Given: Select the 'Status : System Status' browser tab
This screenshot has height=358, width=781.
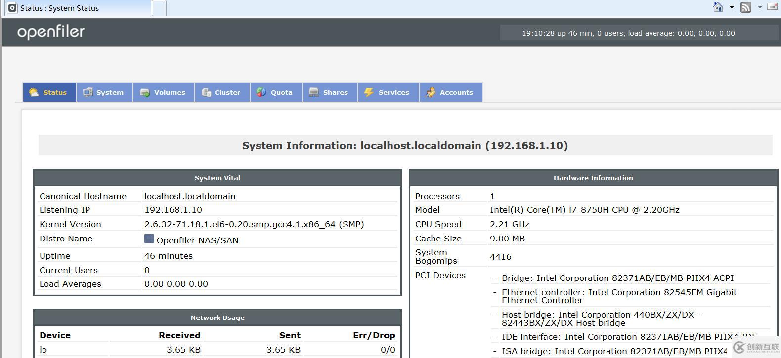Looking at the screenshot, I should point(74,8).
